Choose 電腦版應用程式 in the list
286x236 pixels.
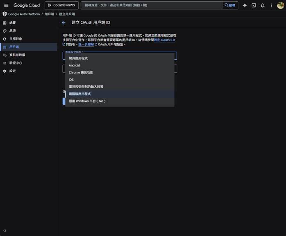[80, 94]
